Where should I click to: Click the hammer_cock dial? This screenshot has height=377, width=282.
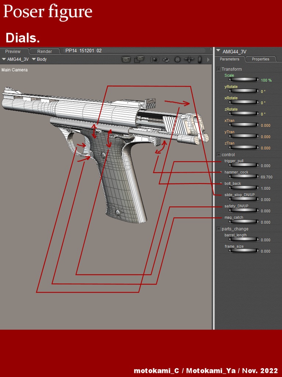coord(244,176)
